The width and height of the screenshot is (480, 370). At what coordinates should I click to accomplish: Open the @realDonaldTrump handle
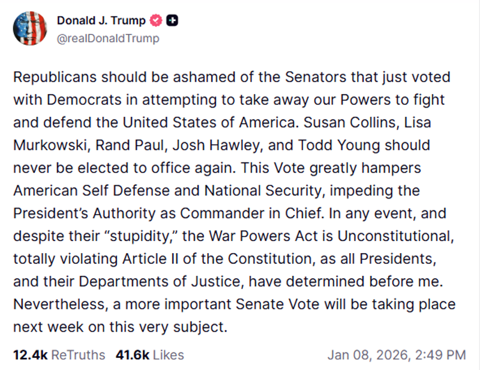pos(108,38)
